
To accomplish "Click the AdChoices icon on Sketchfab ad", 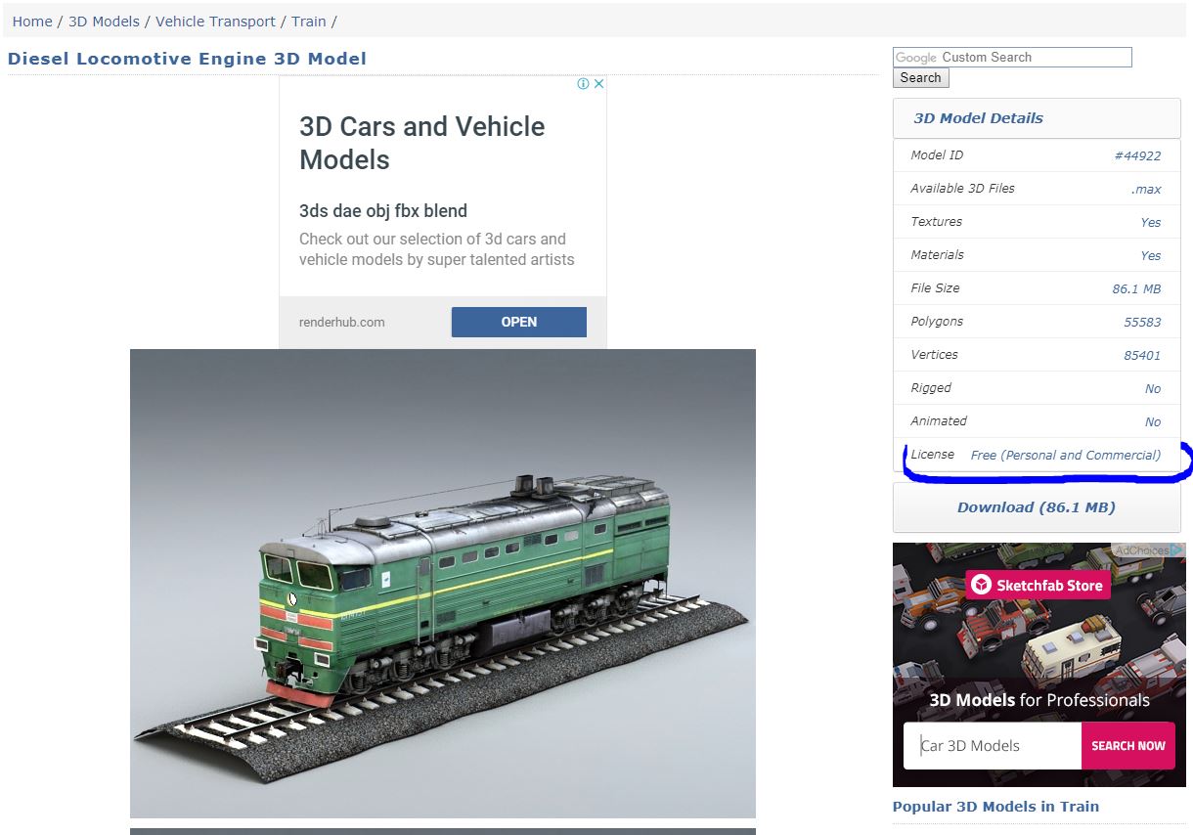I will pos(1148,550).
